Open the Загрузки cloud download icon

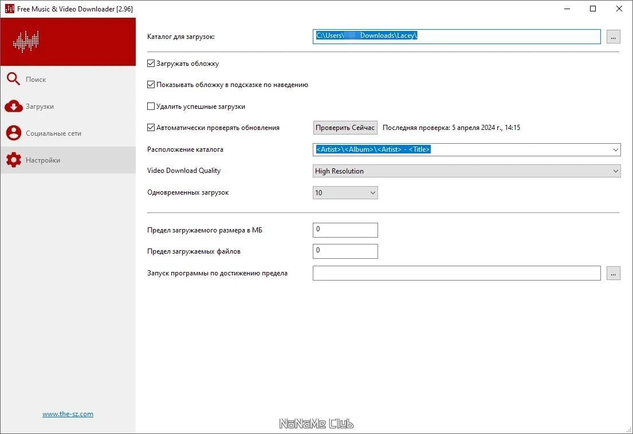coord(13,106)
